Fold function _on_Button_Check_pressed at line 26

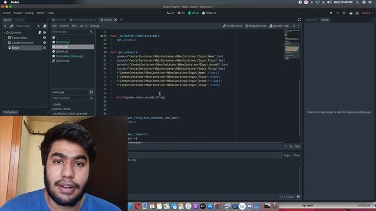[x=108, y=36]
